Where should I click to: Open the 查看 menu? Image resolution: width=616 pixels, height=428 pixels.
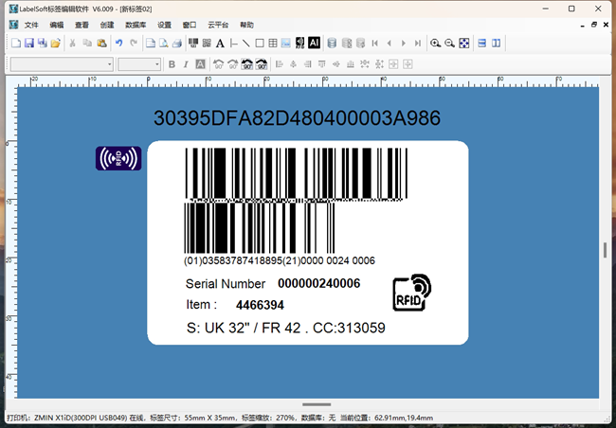(x=82, y=26)
